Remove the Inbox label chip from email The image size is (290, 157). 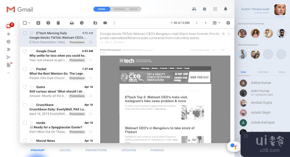pos(111,42)
